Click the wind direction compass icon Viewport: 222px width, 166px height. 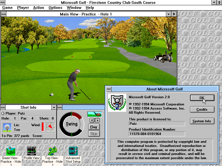(x=51, y=127)
